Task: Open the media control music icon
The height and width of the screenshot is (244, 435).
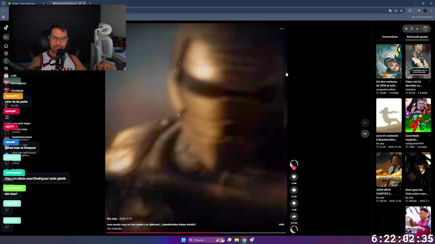Action: coord(419,11)
